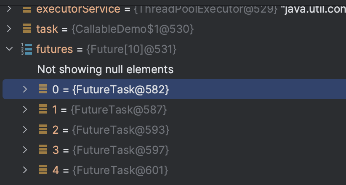
Task: Expand array element 4 FutureTask@601
Action: coord(25,170)
